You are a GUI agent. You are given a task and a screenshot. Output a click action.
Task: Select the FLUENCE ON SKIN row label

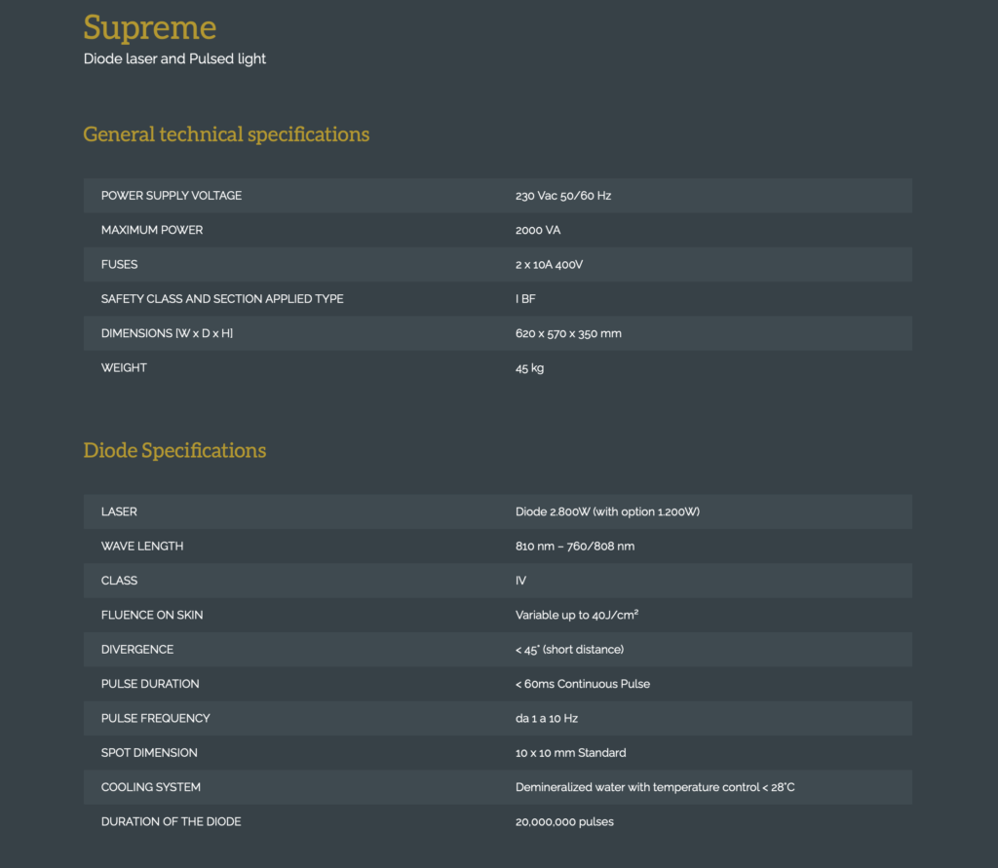pos(152,616)
